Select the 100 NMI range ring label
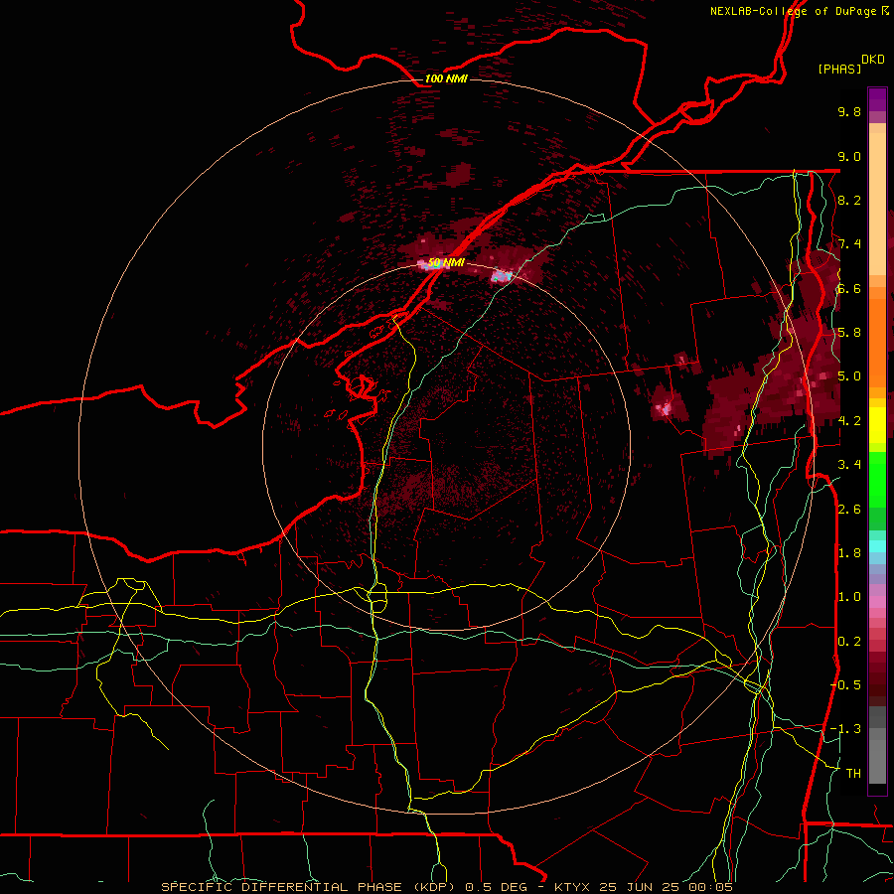The height and width of the screenshot is (894, 894). pos(446,78)
